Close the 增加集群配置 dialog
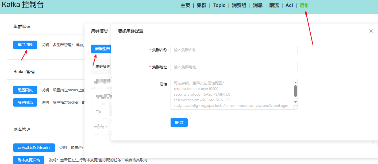378x164 pixels. pyautogui.click(x=371, y=31)
